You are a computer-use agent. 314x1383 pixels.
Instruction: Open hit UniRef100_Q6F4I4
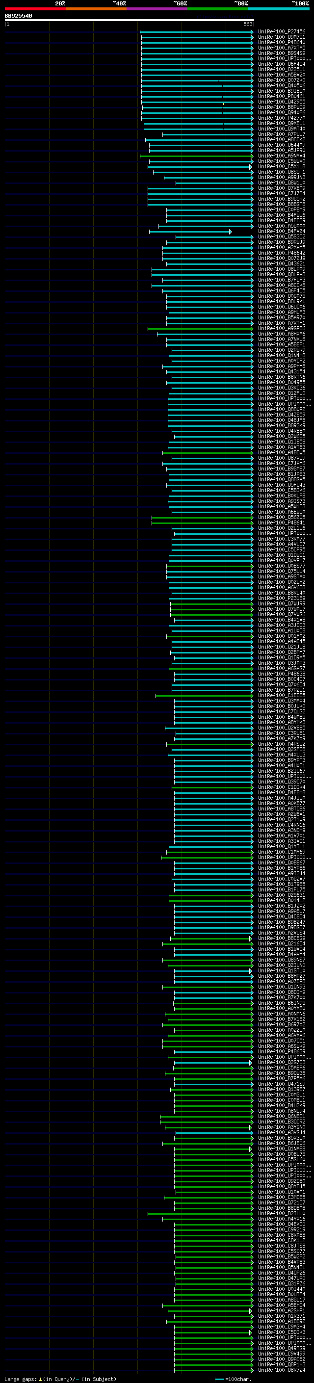point(282,64)
